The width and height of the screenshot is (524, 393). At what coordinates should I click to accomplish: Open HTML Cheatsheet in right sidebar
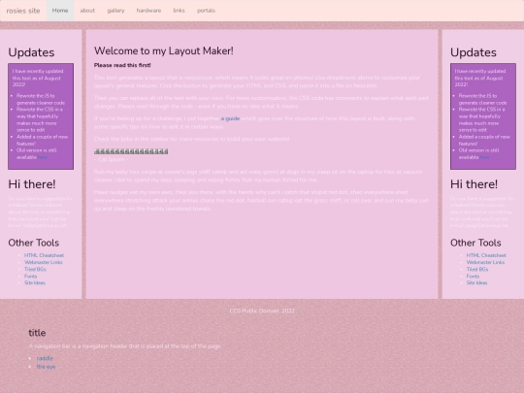point(486,255)
